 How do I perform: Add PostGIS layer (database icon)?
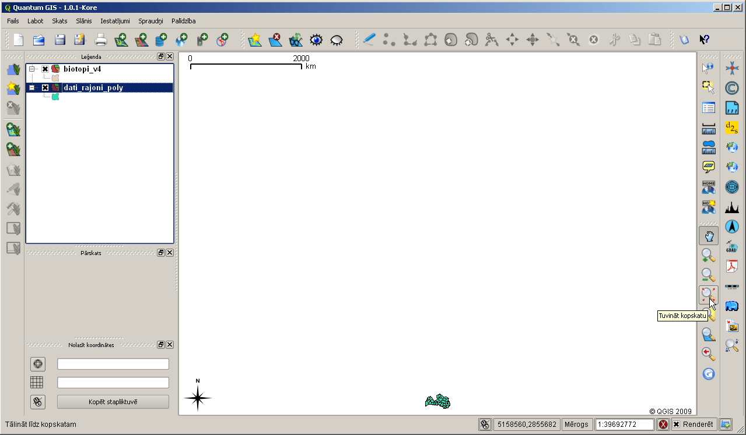[x=162, y=40]
